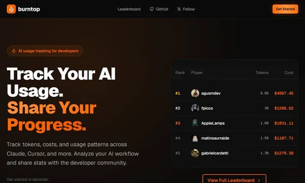Click the #1 rank label
Image resolution: width=305 pixels, height=183 pixels.
point(178,94)
